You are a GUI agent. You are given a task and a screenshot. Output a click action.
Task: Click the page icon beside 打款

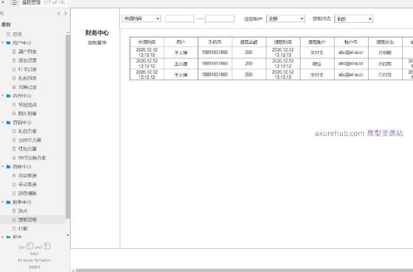[x=14, y=229]
